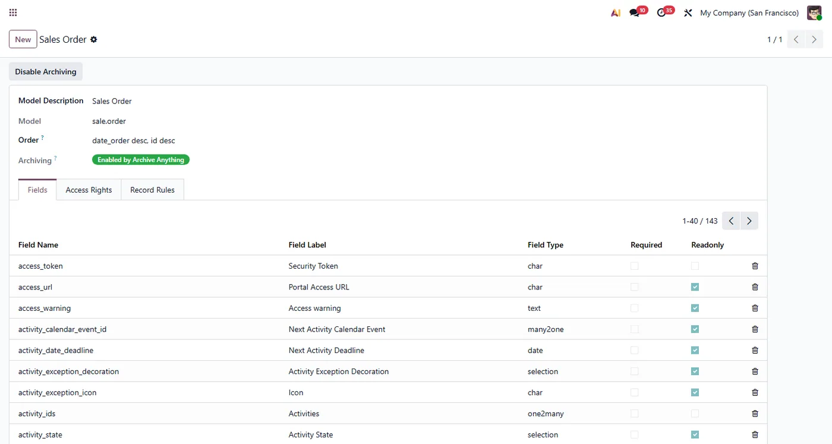Show help tooltip for Archiving field
The width and height of the screenshot is (832, 444).
pyautogui.click(x=55, y=158)
